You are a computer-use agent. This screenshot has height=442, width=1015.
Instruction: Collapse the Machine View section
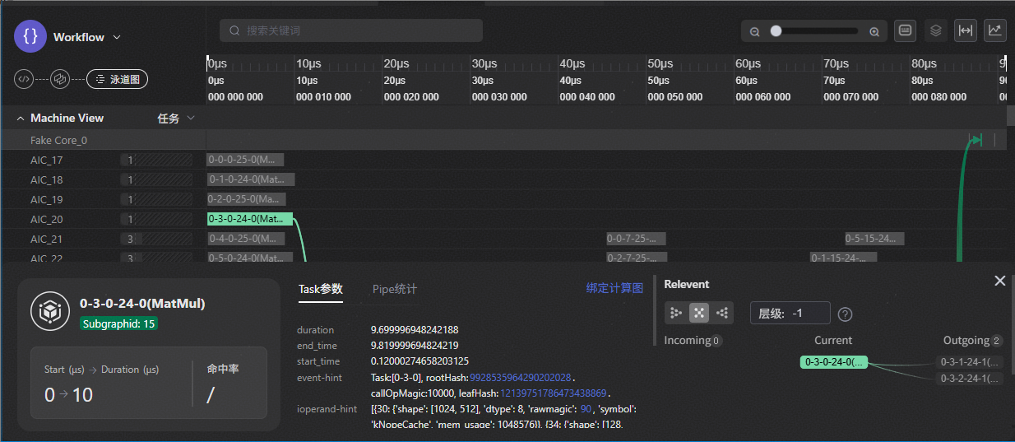click(x=20, y=119)
